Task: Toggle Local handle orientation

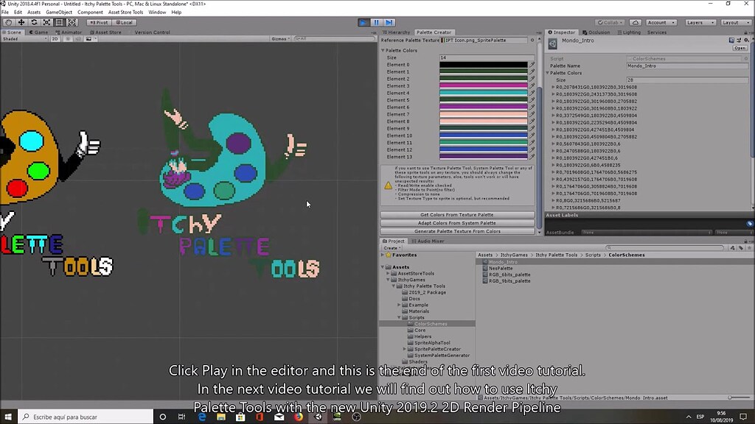Action: 124,22
